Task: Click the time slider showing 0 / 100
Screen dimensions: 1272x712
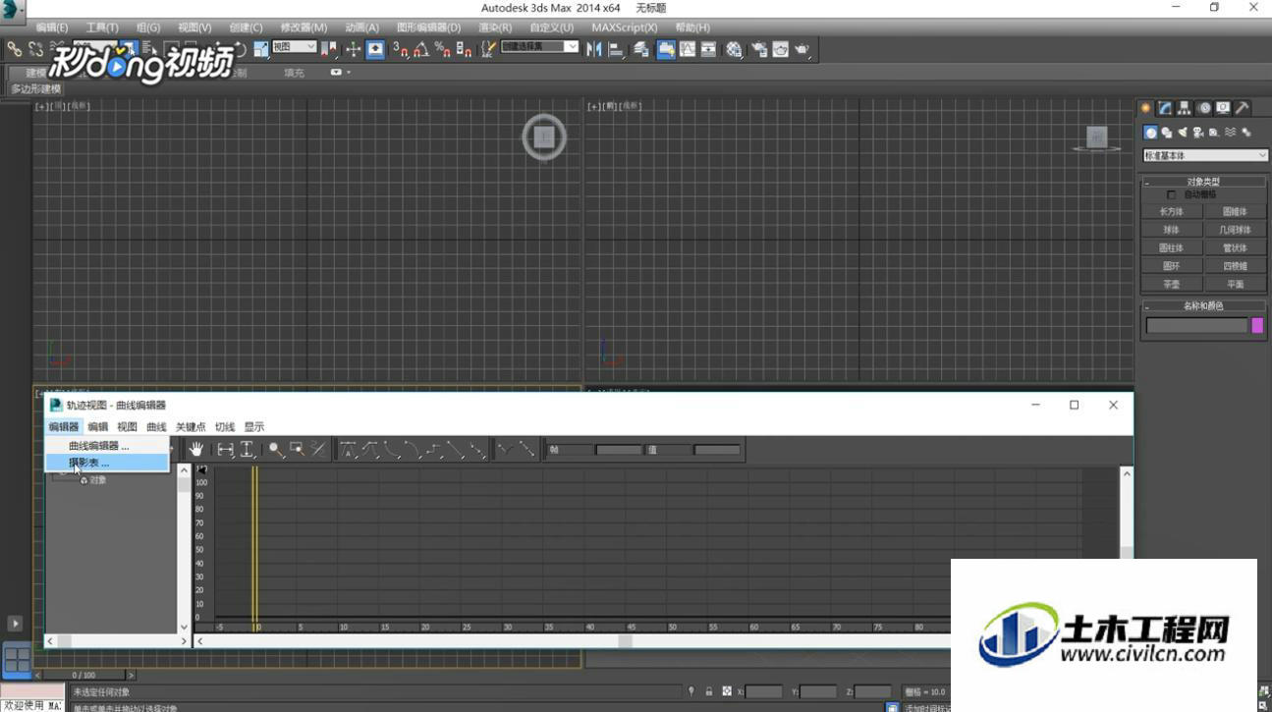Action: pyautogui.click(x=84, y=675)
